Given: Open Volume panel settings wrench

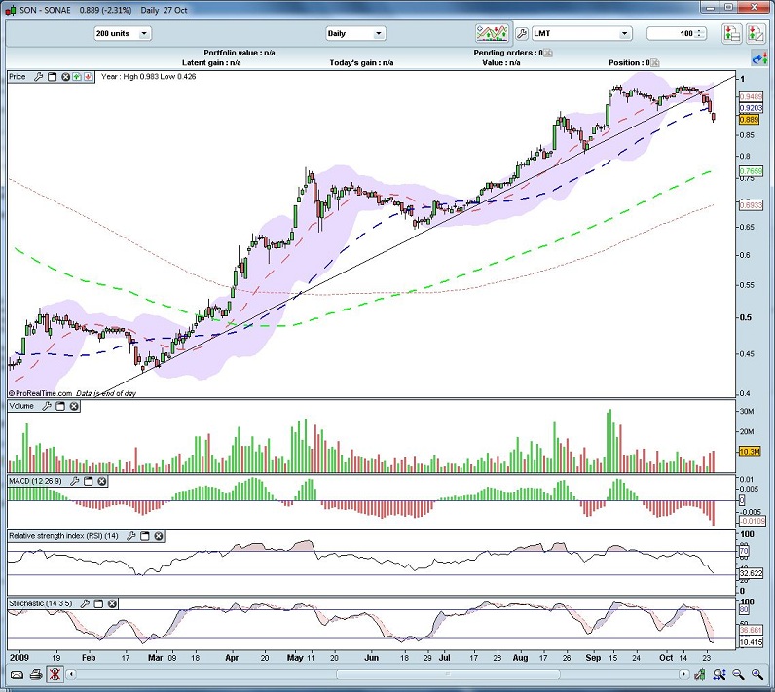Looking at the screenshot, I should pyautogui.click(x=47, y=406).
